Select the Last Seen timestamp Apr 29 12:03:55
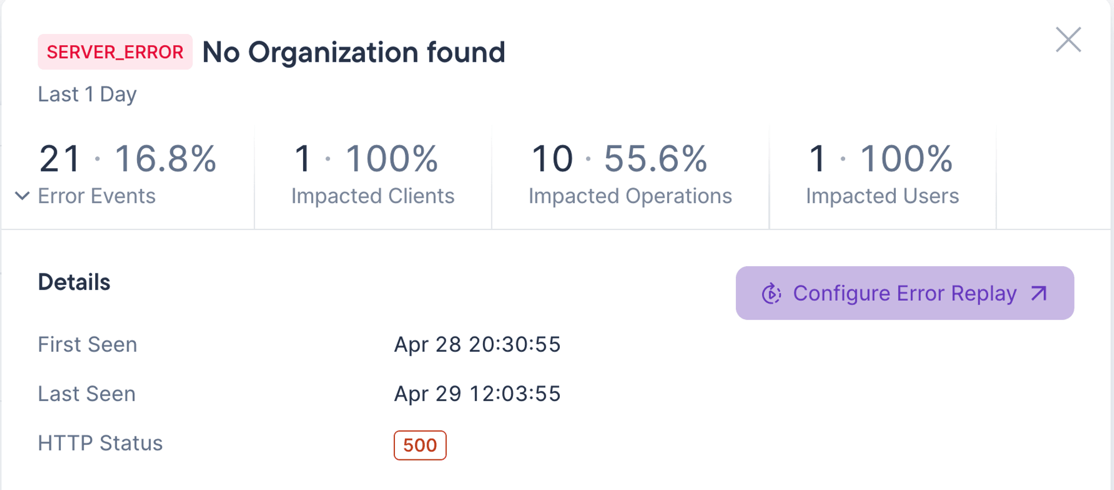The height and width of the screenshot is (490, 1114). (x=477, y=394)
